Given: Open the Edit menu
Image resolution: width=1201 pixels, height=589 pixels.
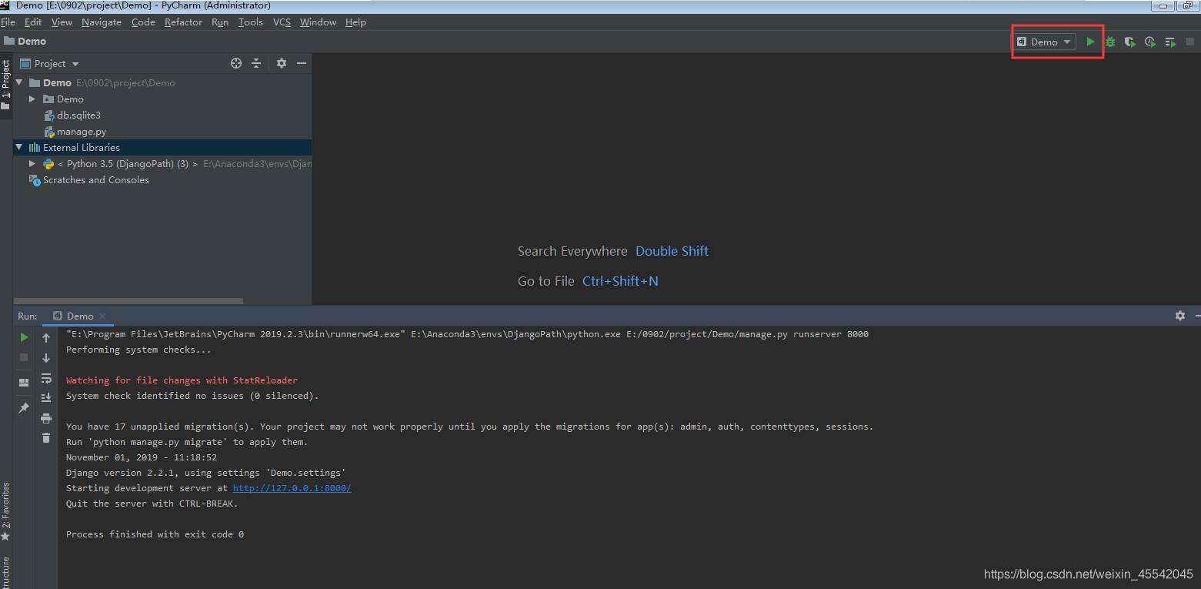Looking at the screenshot, I should tap(33, 22).
